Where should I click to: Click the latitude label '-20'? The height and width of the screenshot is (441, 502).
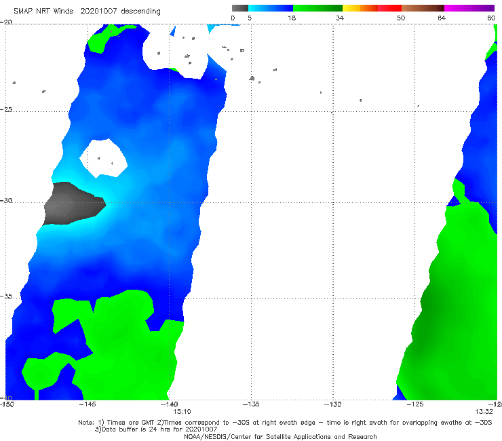[6, 22]
